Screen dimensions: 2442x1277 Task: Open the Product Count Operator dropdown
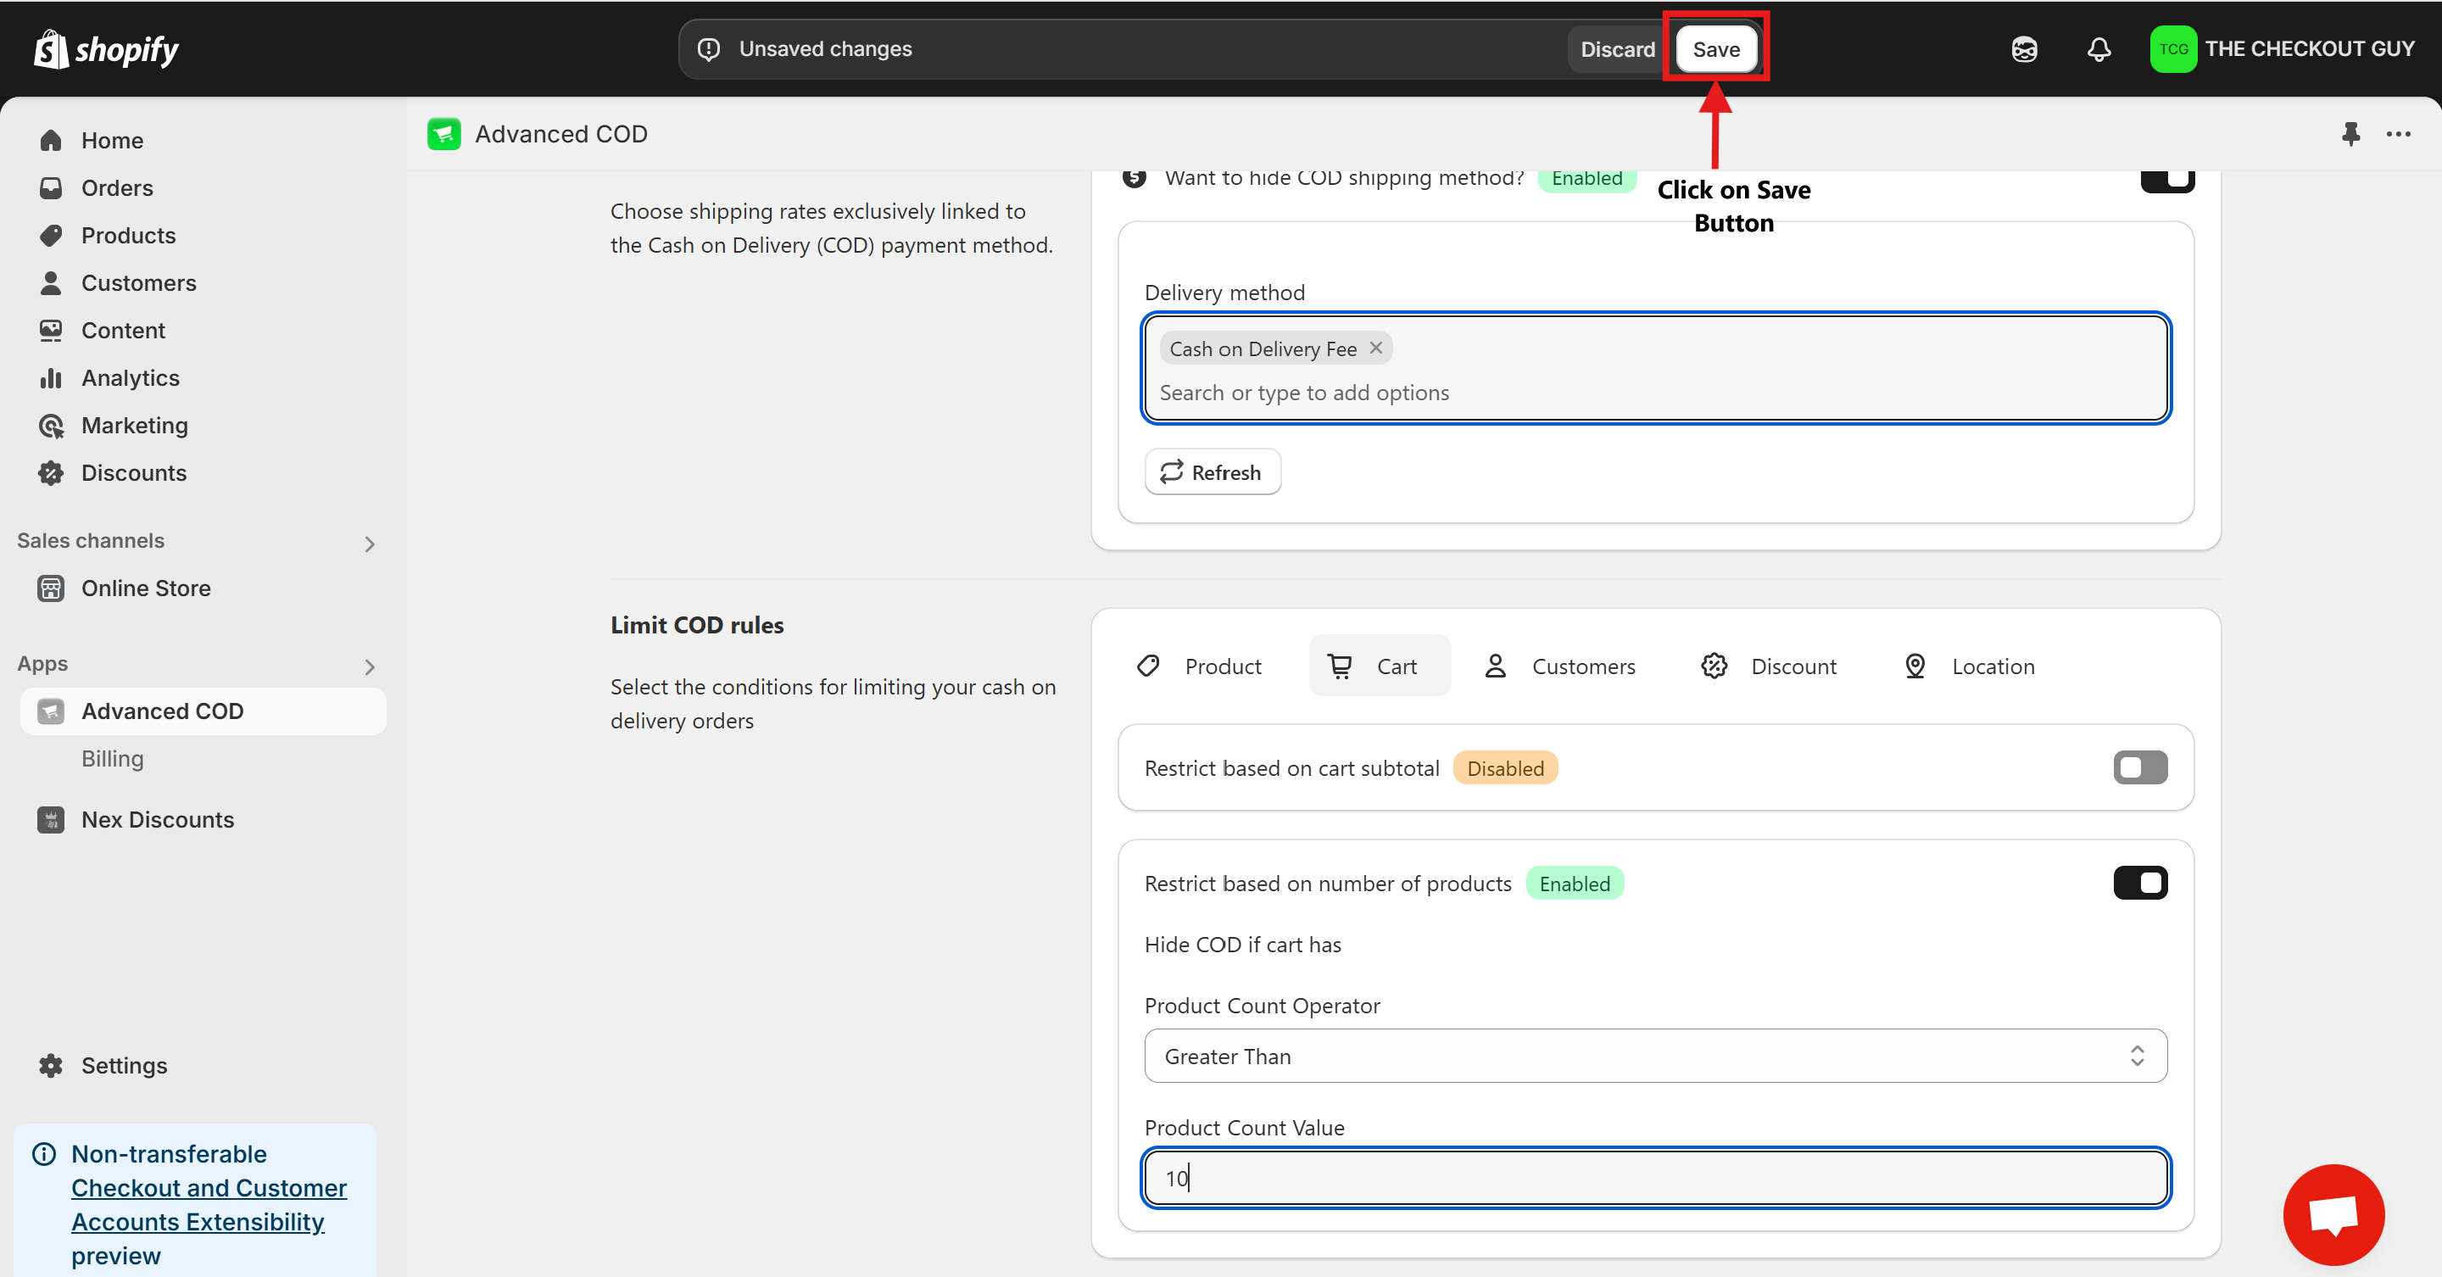(x=1654, y=1056)
